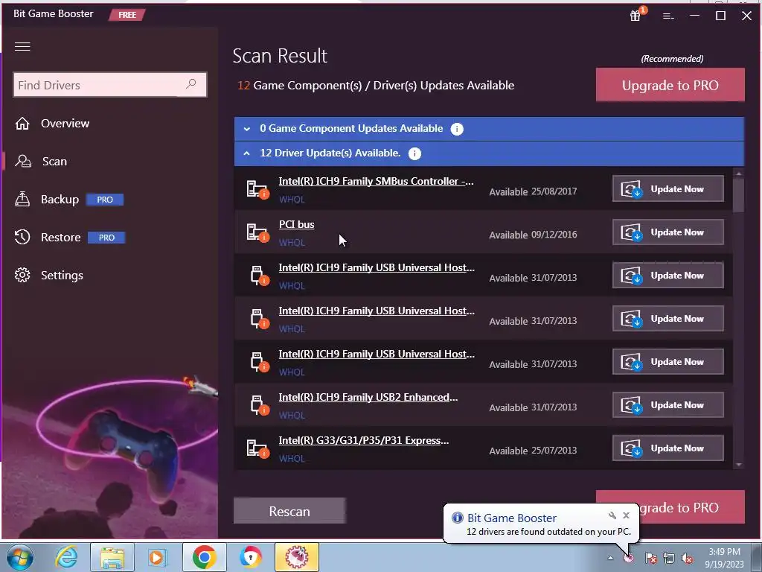Update Now for G33/G31/P35/P31 Express driver
Screen dimensions: 762x572
667,448
